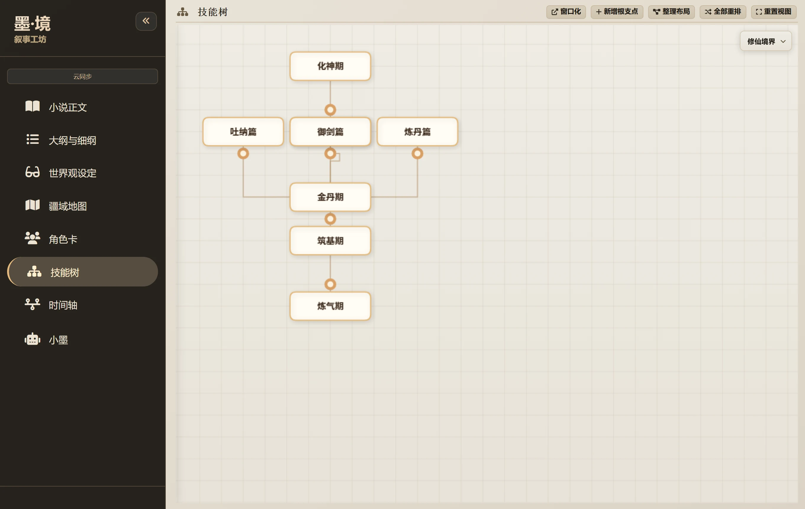Screen dimensions: 805x509
Task: Open the 小说正文 book icon
Action: 33,106
